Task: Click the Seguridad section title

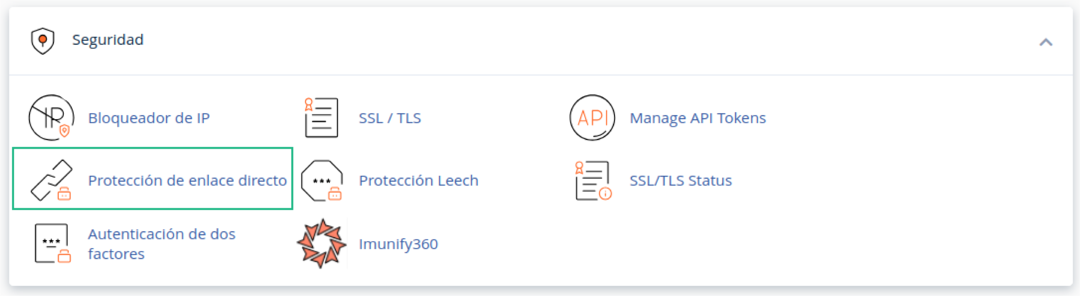Action: point(108,40)
